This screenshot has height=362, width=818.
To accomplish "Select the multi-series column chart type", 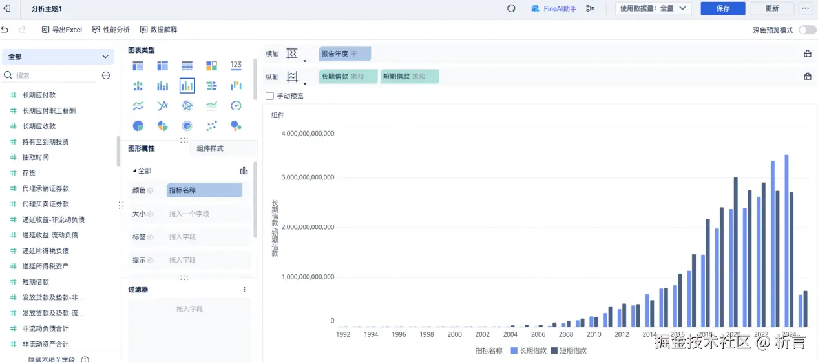I will (x=187, y=86).
